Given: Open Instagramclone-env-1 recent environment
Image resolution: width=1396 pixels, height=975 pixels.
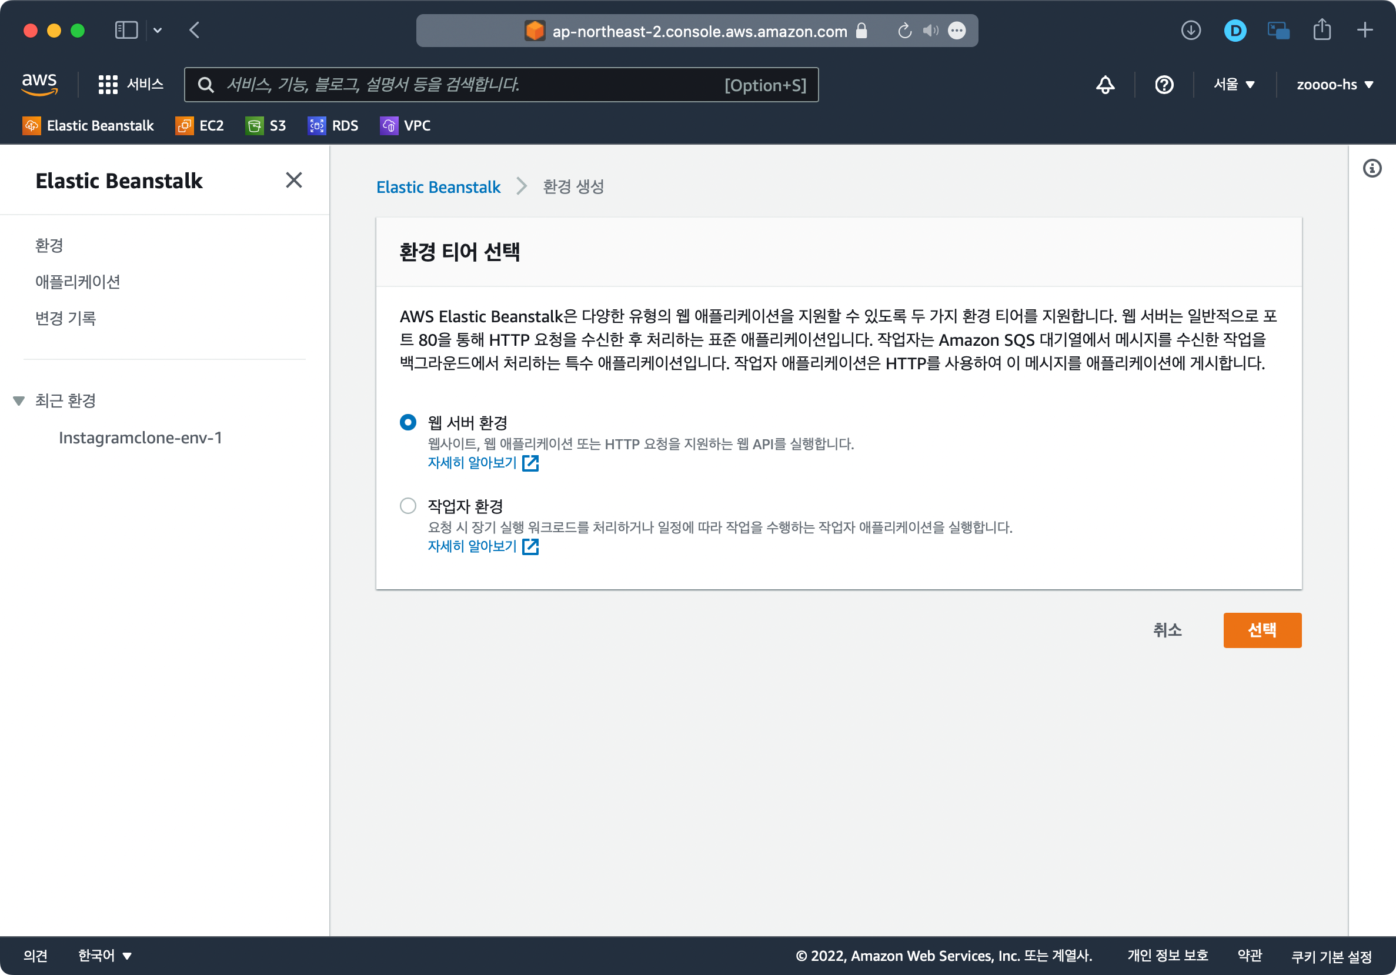Looking at the screenshot, I should pos(141,438).
